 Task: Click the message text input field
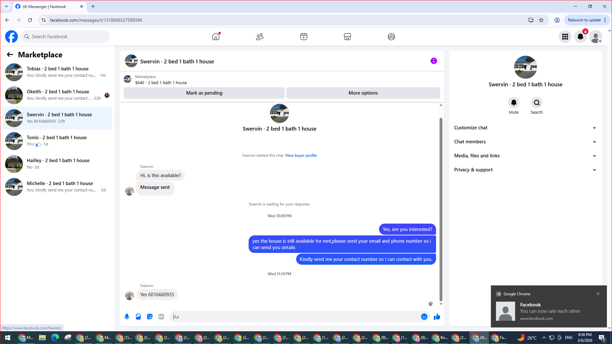296,317
